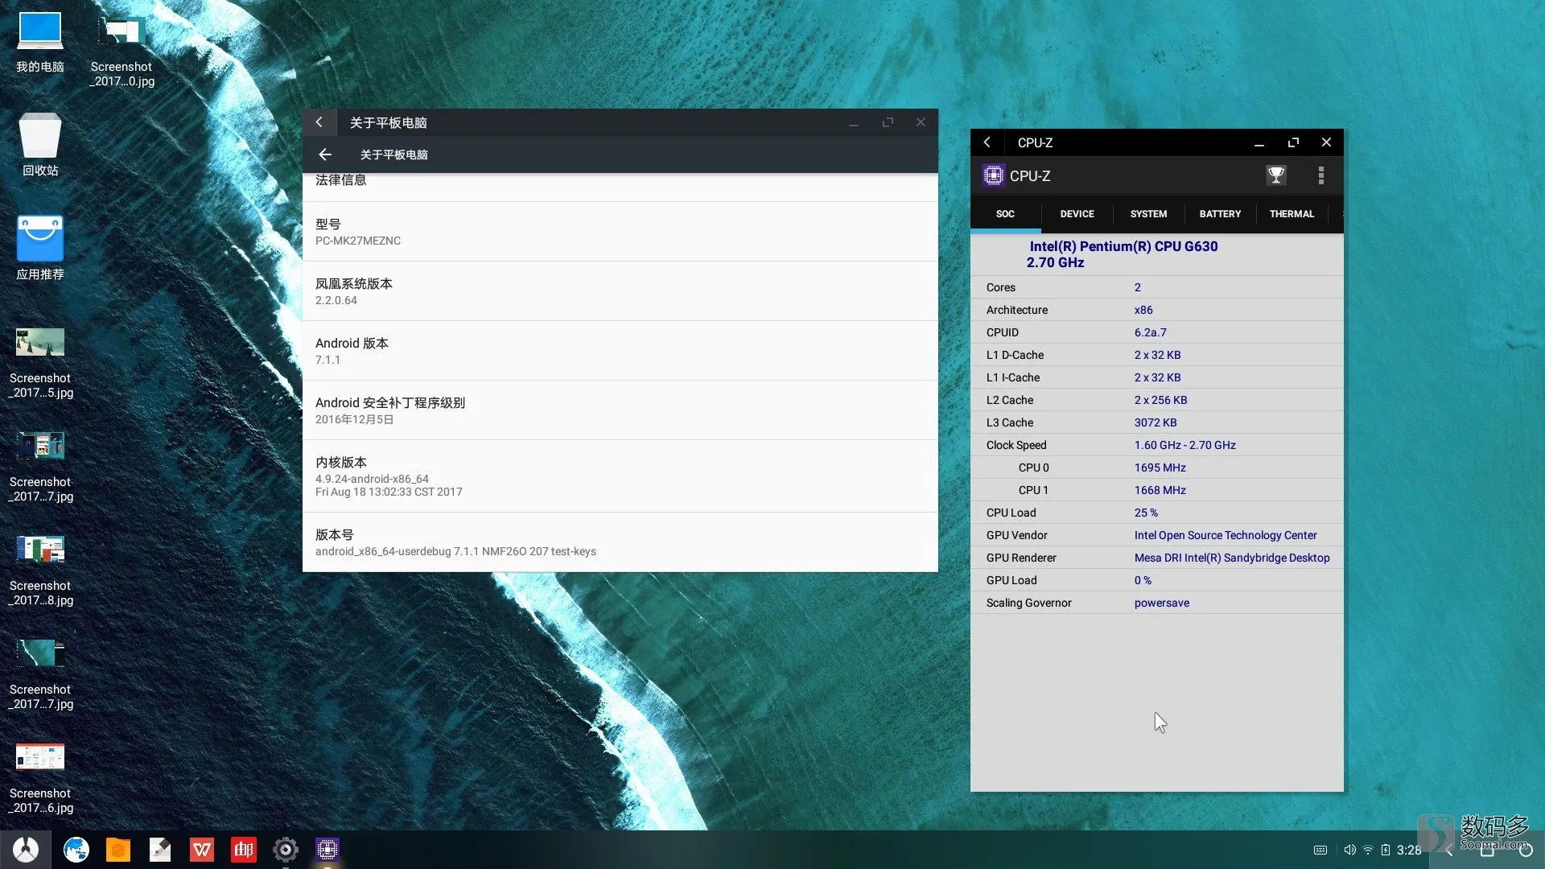This screenshot has width=1545, height=869.
Task: Click the Clock Speed 1.60 GHz - 2.70 GHz value
Action: [1184, 445]
